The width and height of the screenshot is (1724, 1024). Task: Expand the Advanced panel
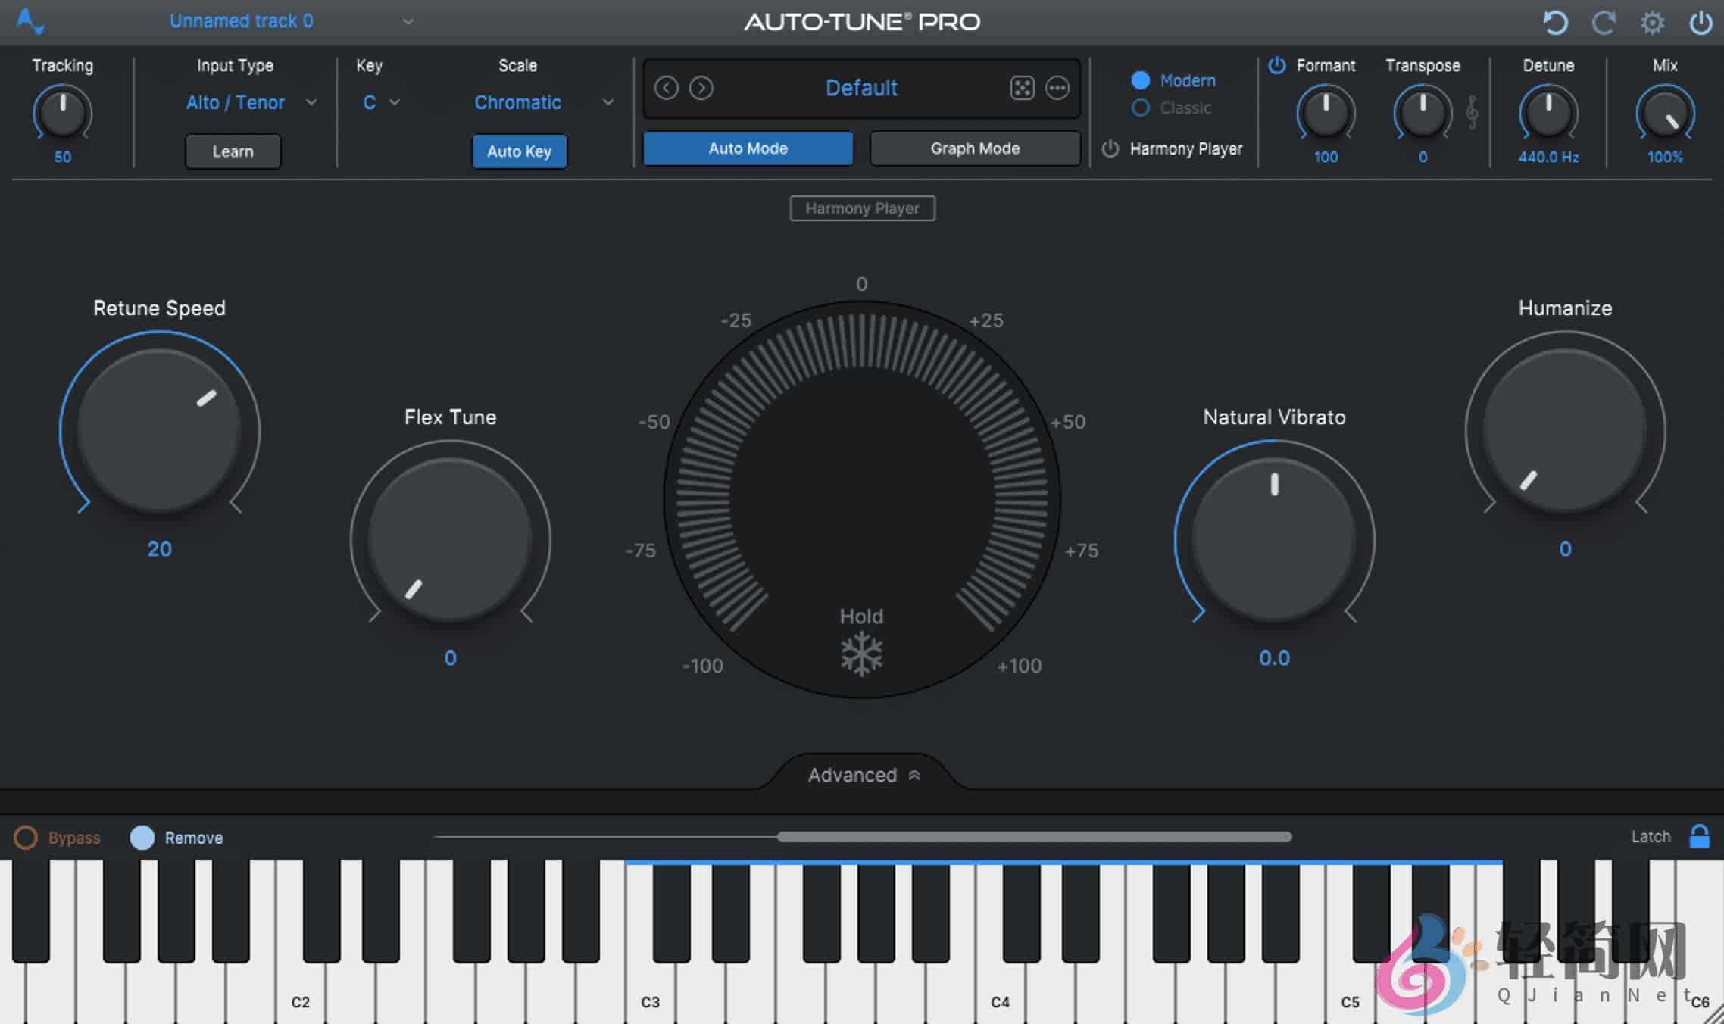[864, 774]
